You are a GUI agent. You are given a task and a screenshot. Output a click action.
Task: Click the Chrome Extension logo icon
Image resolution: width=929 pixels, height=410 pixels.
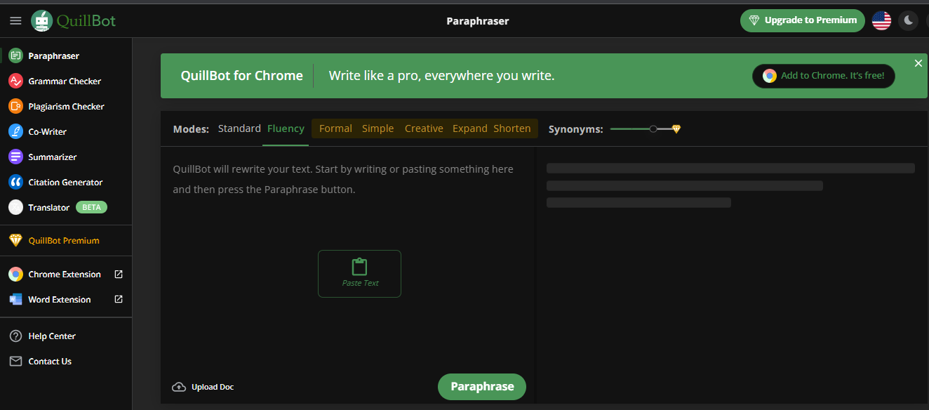pyautogui.click(x=15, y=274)
